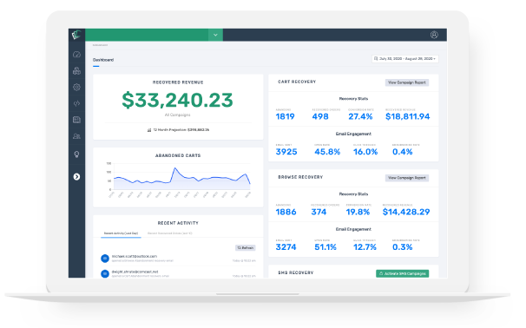This screenshot has width=526, height=328.
Task: Select the code brackets sidebar icon
Action: coord(76,103)
